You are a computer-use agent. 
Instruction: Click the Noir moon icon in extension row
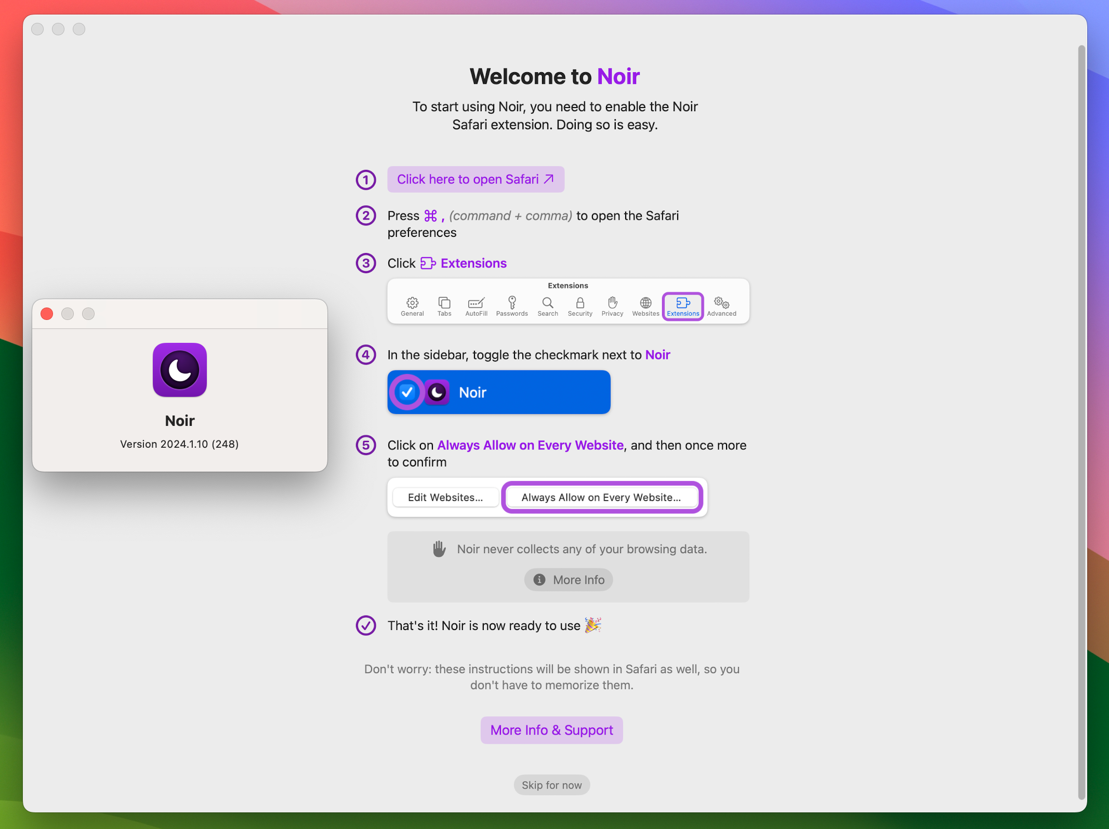(x=438, y=392)
